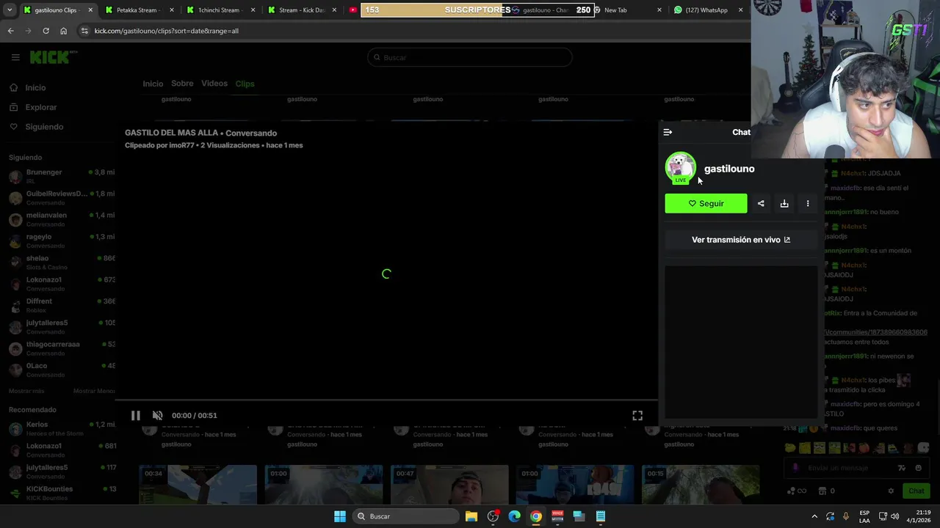Image resolution: width=940 pixels, height=528 pixels.
Task: Open melianvalen channel in sidebar
Action: (62, 219)
